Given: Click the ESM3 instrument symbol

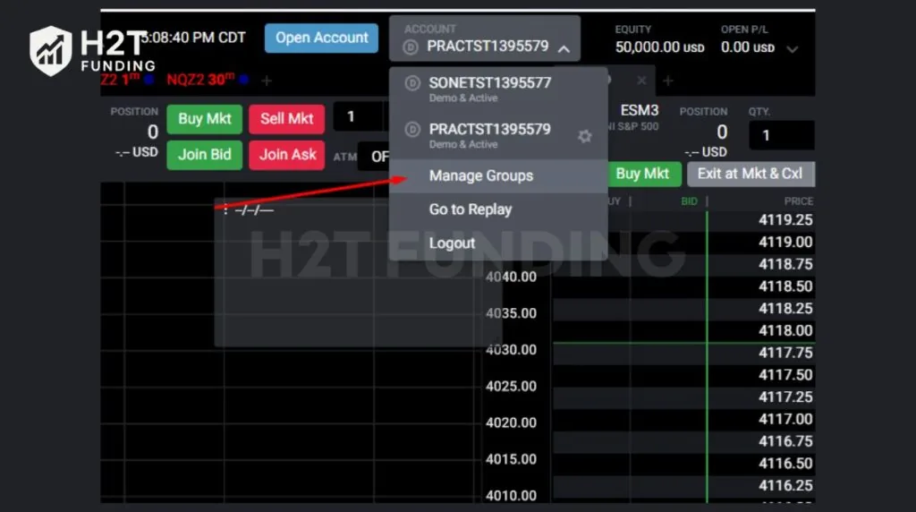Looking at the screenshot, I should pyautogui.click(x=639, y=110).
